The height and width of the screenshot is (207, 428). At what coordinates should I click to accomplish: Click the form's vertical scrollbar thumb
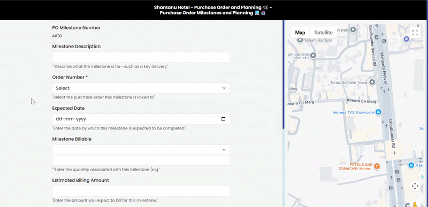(284, 74)
